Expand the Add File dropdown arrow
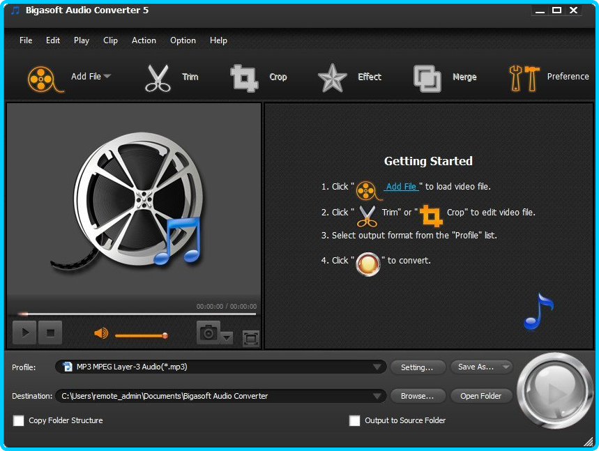The height and width of the screenshot is (451, 599). 107,76
